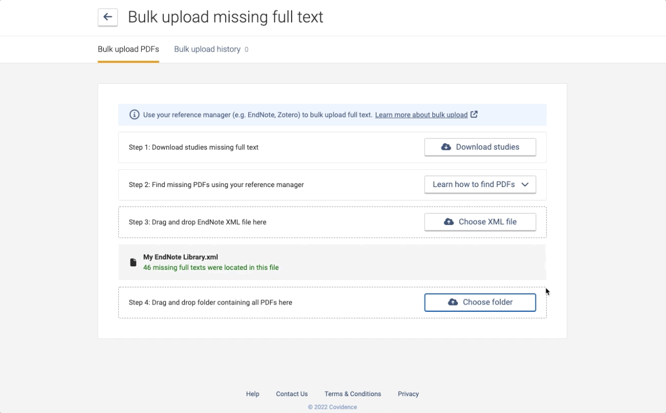Image resolution: width=666 pixels, height=413 pixels.
Task: Click the My EndNote Library.xml file name
Action: [181, 257]
